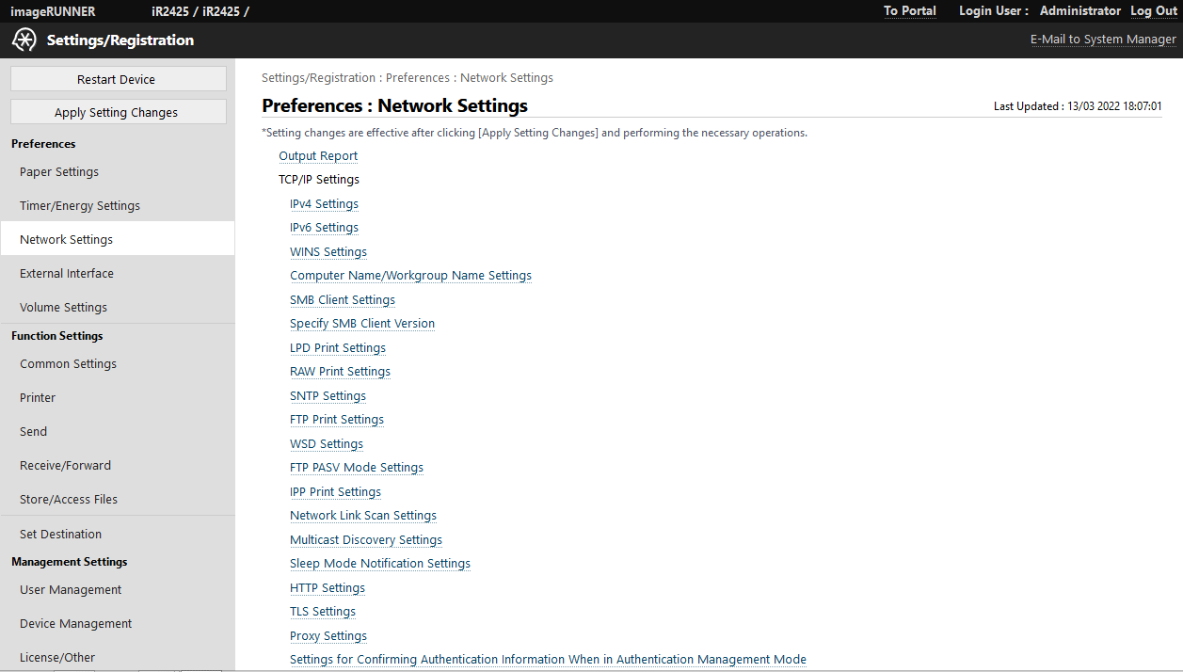Log Out of Administrator session

coord(1153,11)
